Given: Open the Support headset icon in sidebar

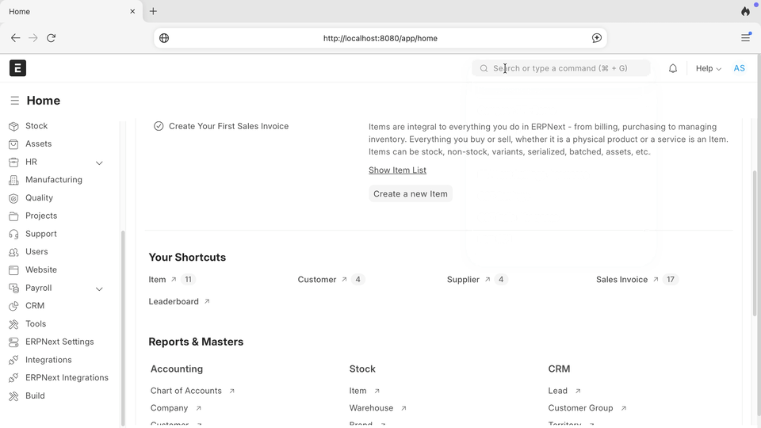Looking at the screenshot, I should coord(13,234).
